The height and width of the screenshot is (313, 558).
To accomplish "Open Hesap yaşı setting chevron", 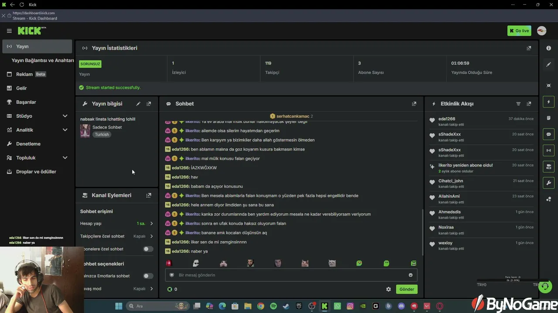I will point(152,223).
